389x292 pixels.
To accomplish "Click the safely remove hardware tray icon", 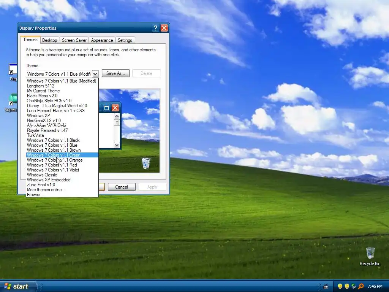I will click(354, 286).
